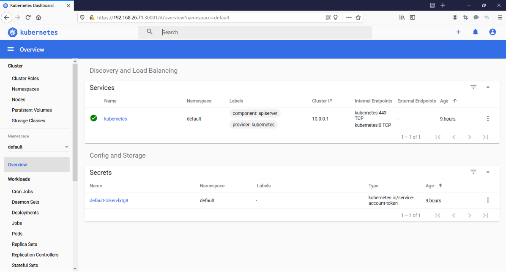Image resolution: width=506 pixels, height=274 pixels.
Task: Go to browser home page
Action: (x=38, y=17)
